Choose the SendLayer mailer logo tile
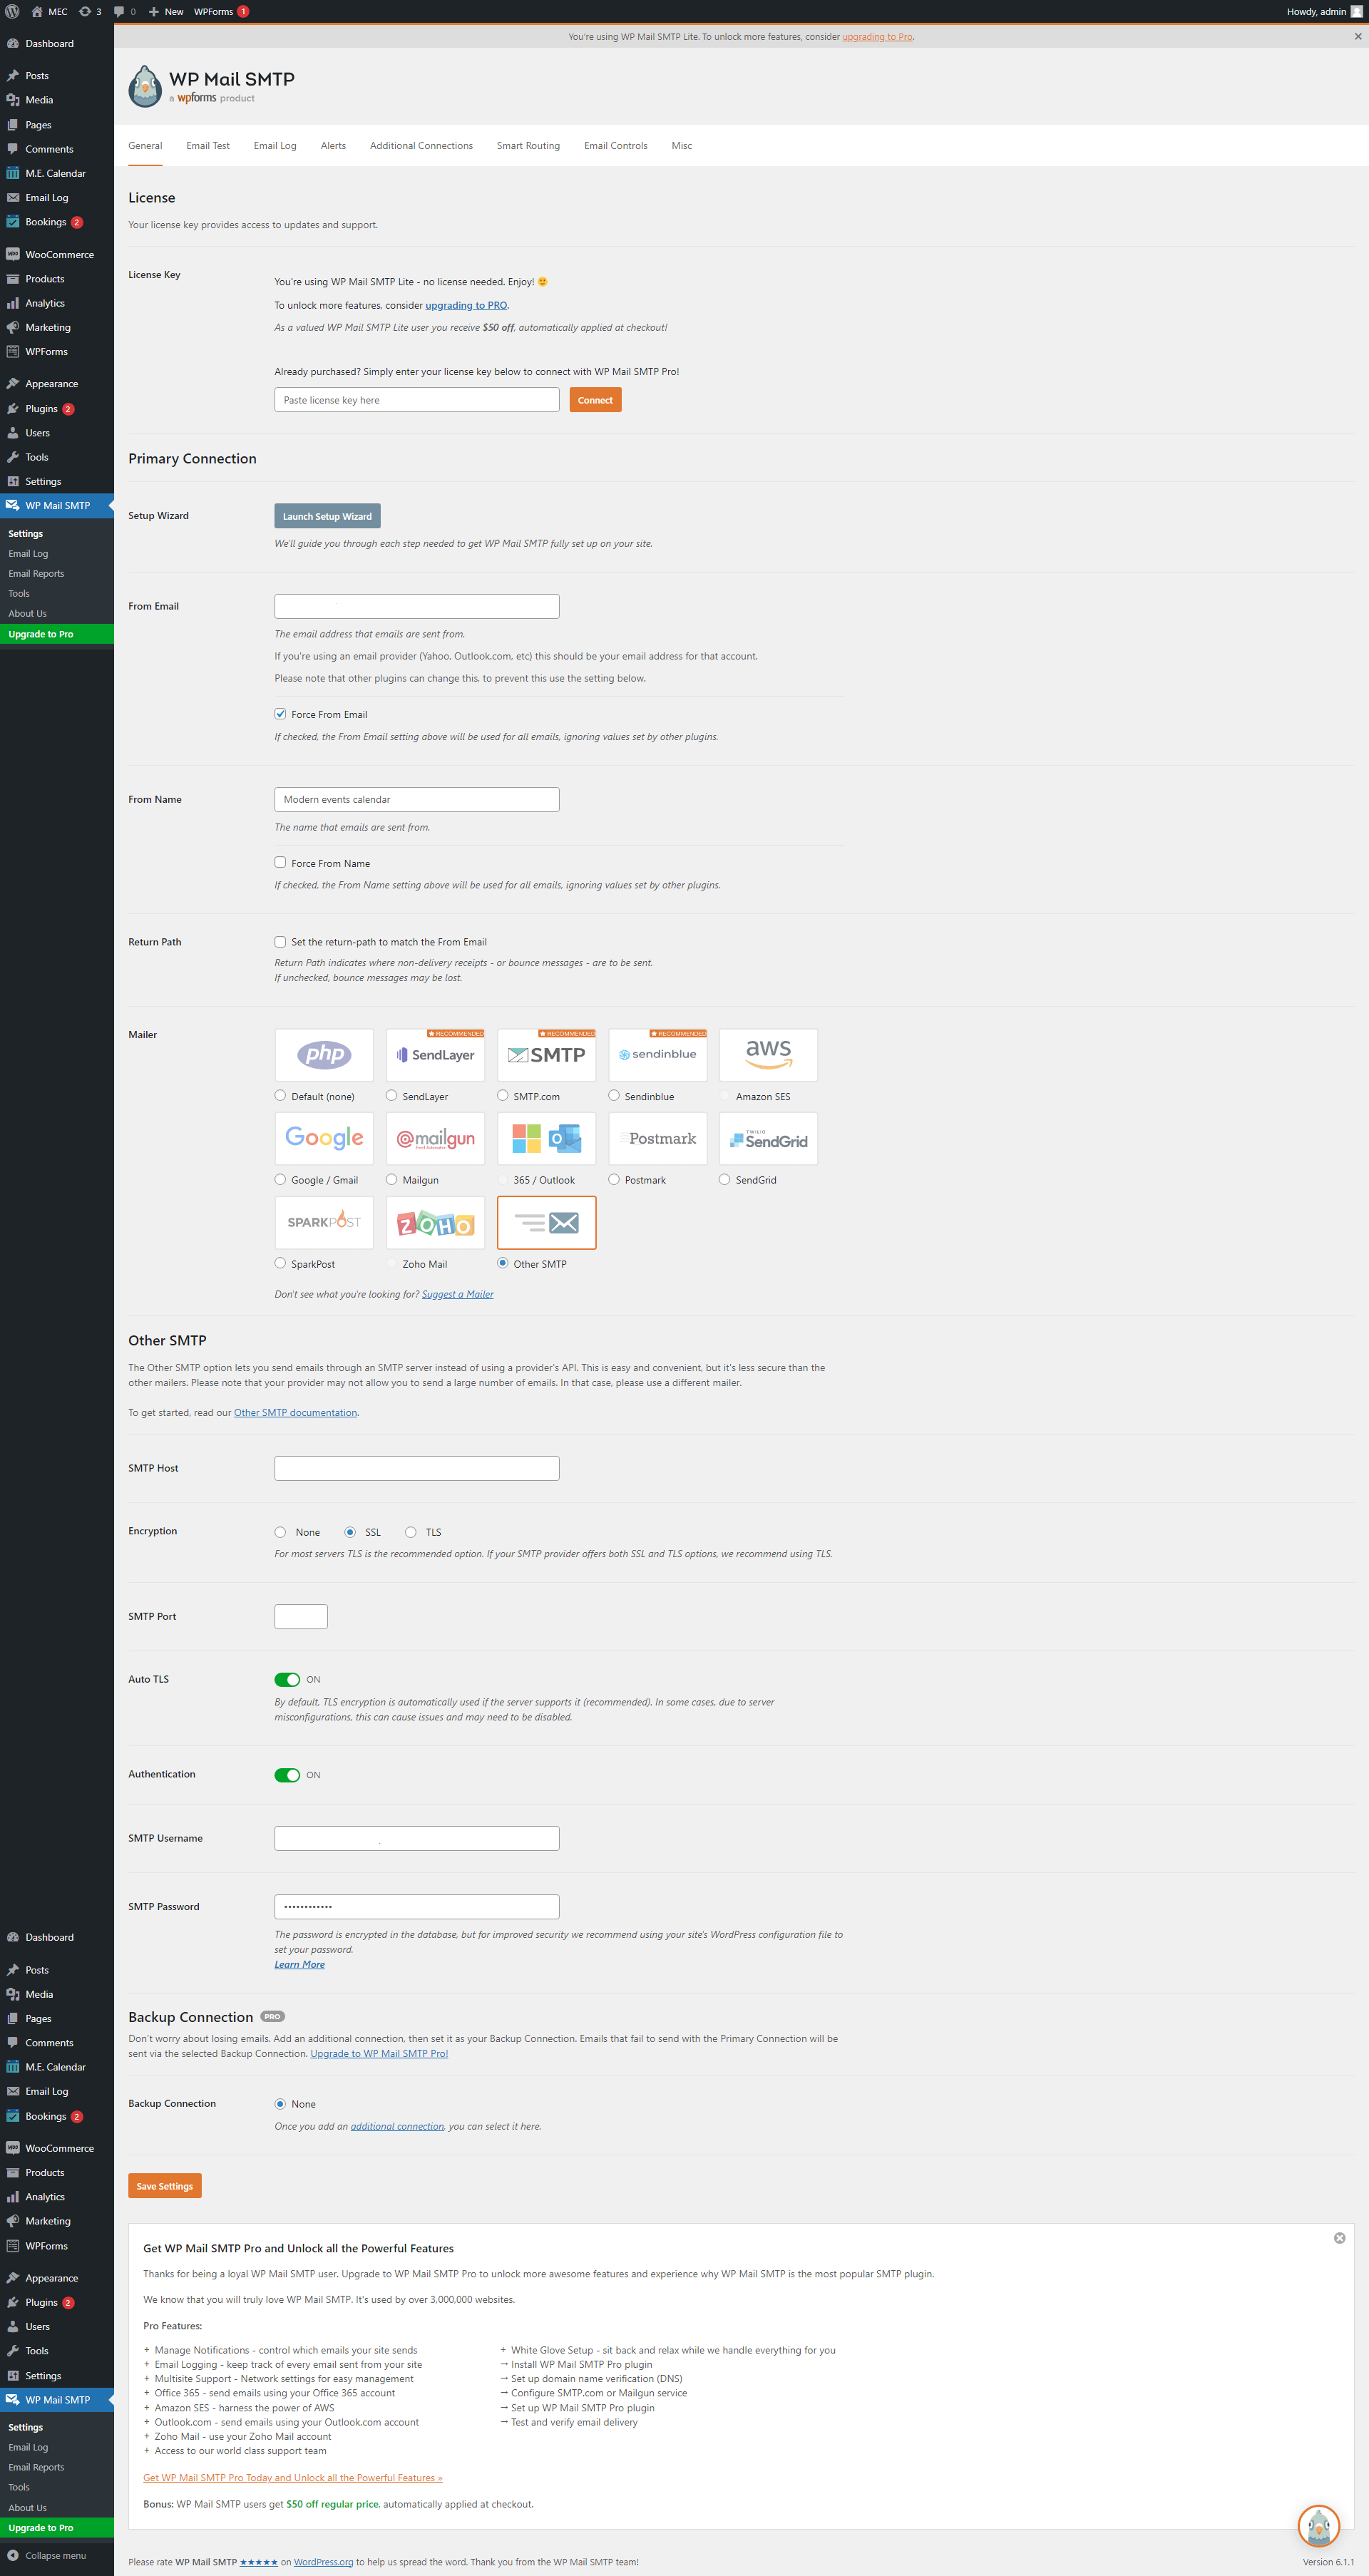The image size is (1369, 2576). click(435, 1054)
